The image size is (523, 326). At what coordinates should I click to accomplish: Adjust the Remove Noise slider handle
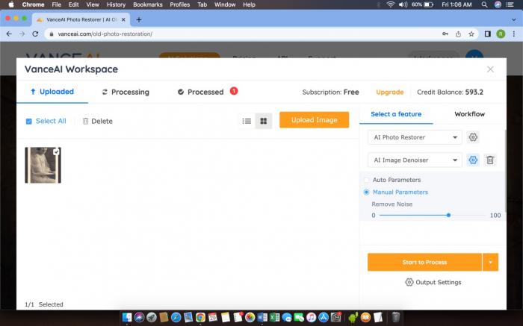coord(448,216)
